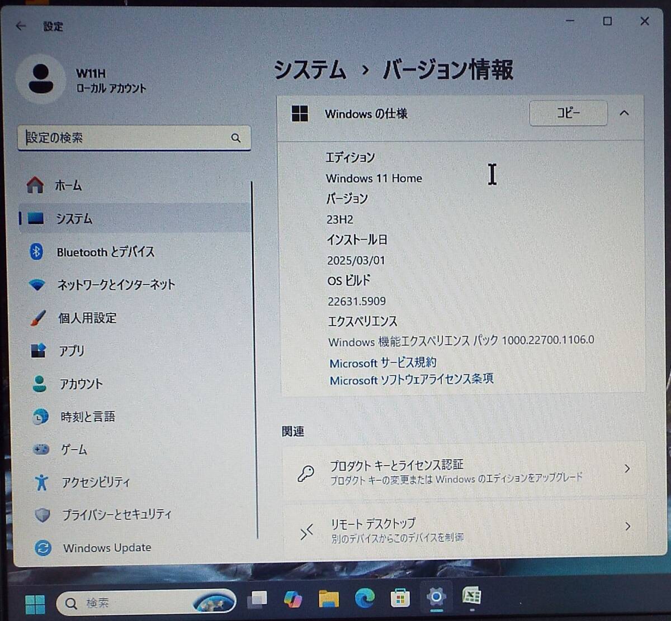Screen dimensions: 671x621
Task: Click the Time and language clock icon
Action: point(40,417)
